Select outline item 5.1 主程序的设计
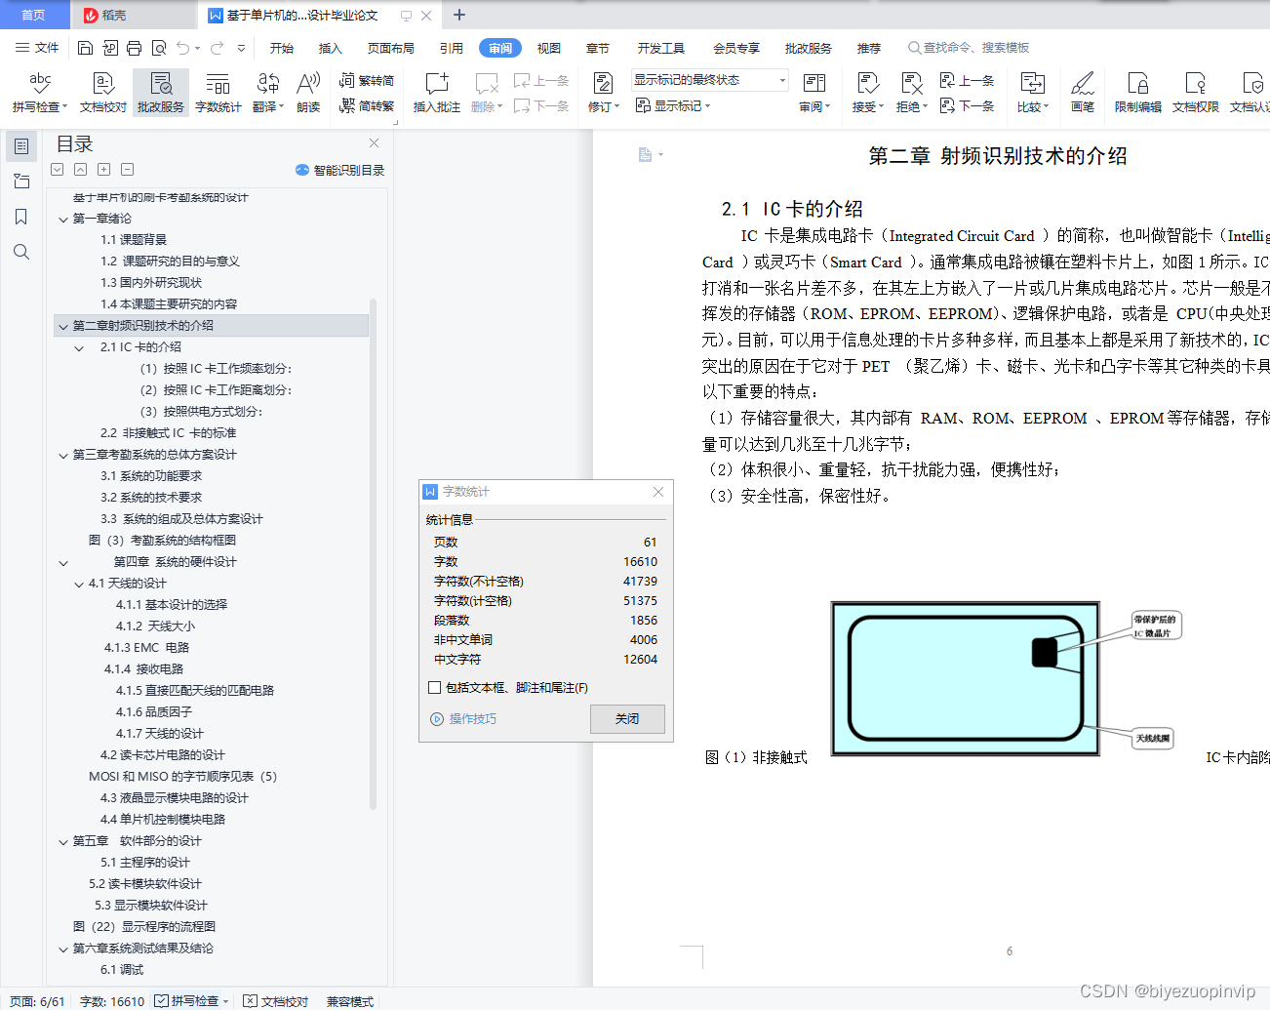 [x=145, y=863]
